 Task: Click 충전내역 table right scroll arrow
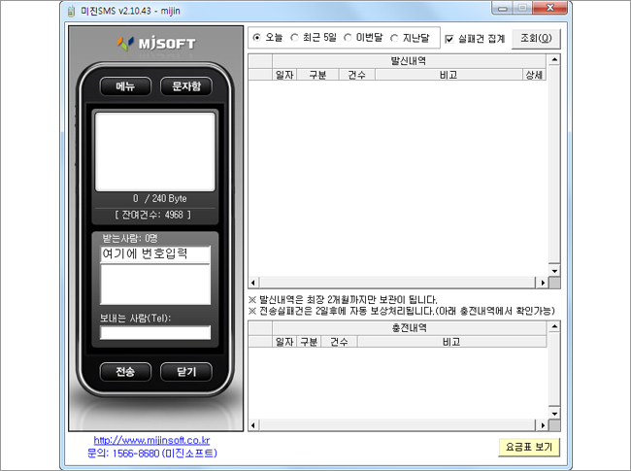[x=543, y=425]
